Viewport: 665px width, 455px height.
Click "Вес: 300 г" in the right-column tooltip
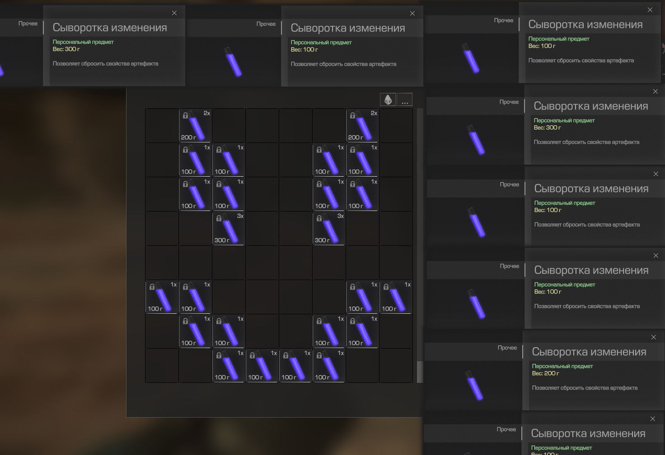[x=548, y=128]
